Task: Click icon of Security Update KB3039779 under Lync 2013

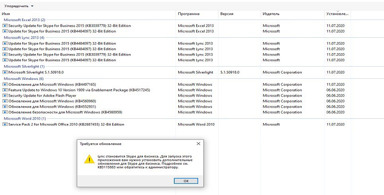Action: 5,54
